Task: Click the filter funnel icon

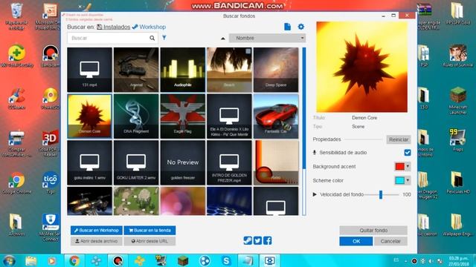Action: pos(164,38)
